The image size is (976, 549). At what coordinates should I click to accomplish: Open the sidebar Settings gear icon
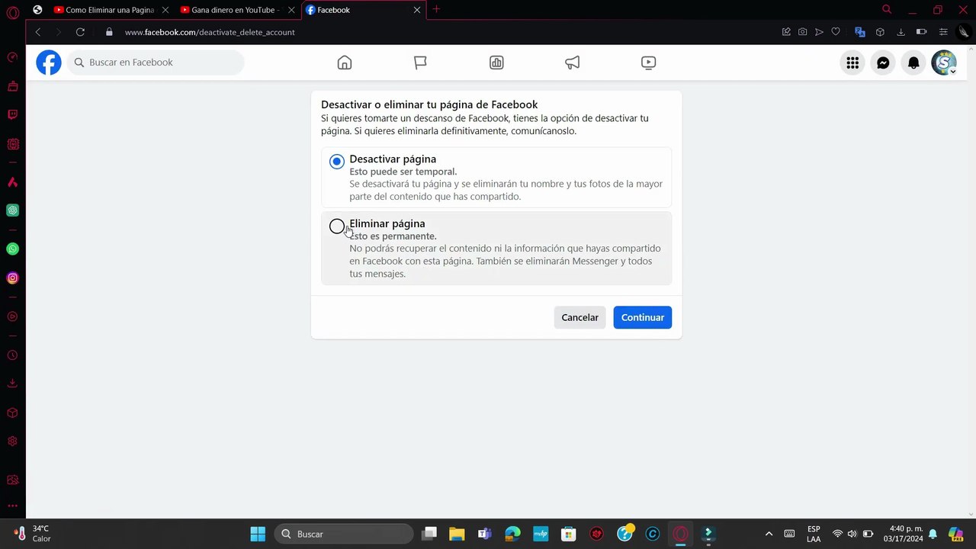coord(12,441)
